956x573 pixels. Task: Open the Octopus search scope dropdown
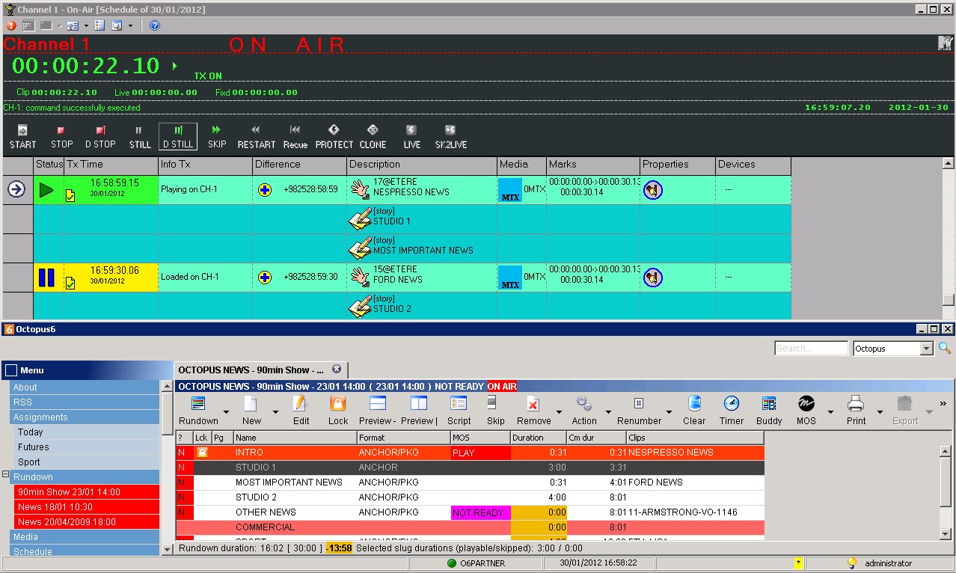click(927, 349)
